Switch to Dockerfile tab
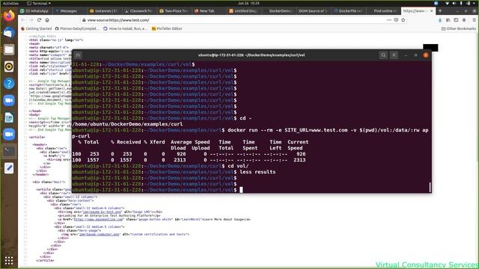The height and width of the screenshot is (269, 479). point(347,10)
